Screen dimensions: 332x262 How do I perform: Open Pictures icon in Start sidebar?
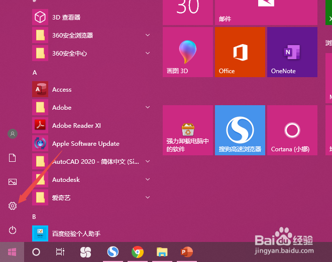point(13,182)
